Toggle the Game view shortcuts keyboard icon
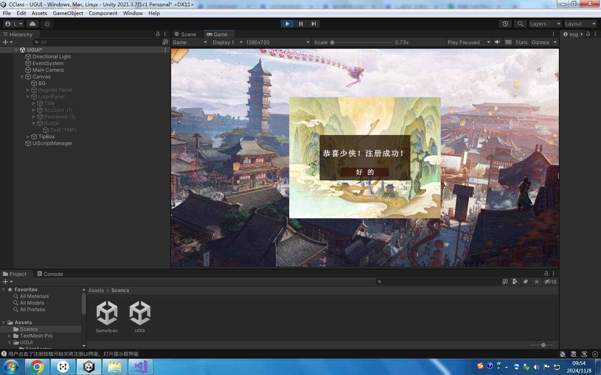This screenshot has width=601, height=375. [508, 42]
